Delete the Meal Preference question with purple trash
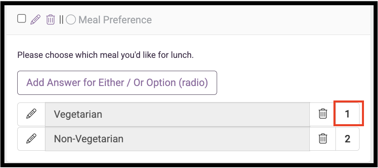Image resolution: width=378 pixels, height=168 pixels. tap(51, 19)
